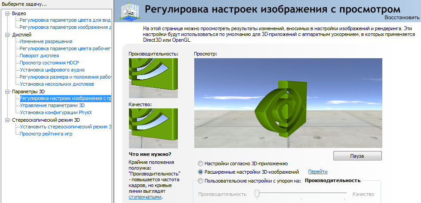
Task: Open Регулировка параметров цвета для видео
Action: click(x=65, y=20)
